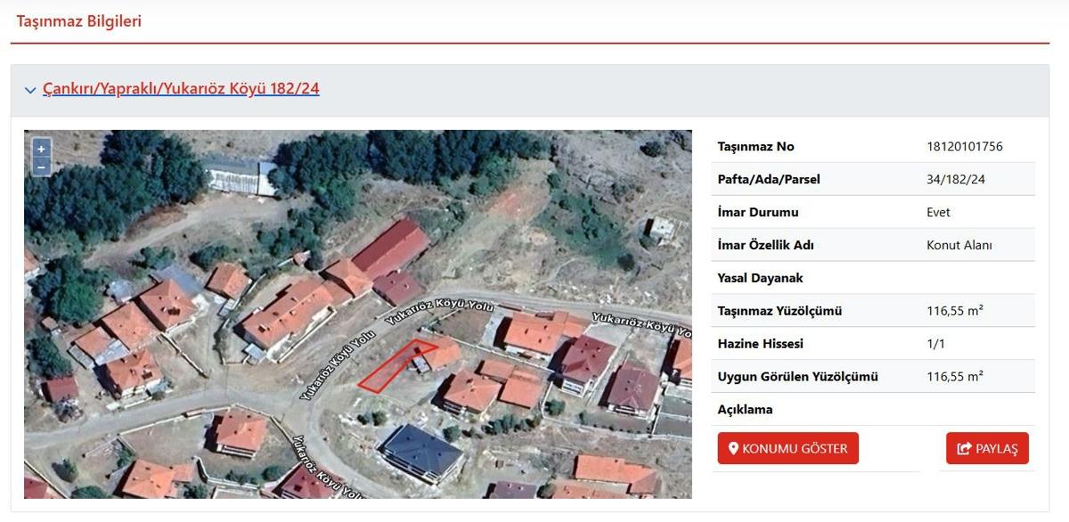Click the dark blue-roofed building on the map
The image size is (1069, 522).
click(423, 450)
